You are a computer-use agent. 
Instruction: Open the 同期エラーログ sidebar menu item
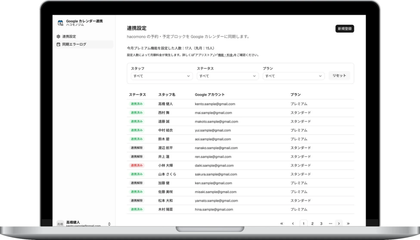point(85,44)
